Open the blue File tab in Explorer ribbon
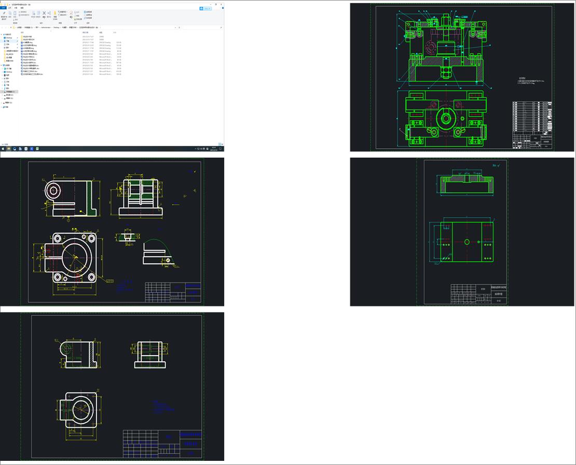Screen dimensions: 576x465 point(3,8)
